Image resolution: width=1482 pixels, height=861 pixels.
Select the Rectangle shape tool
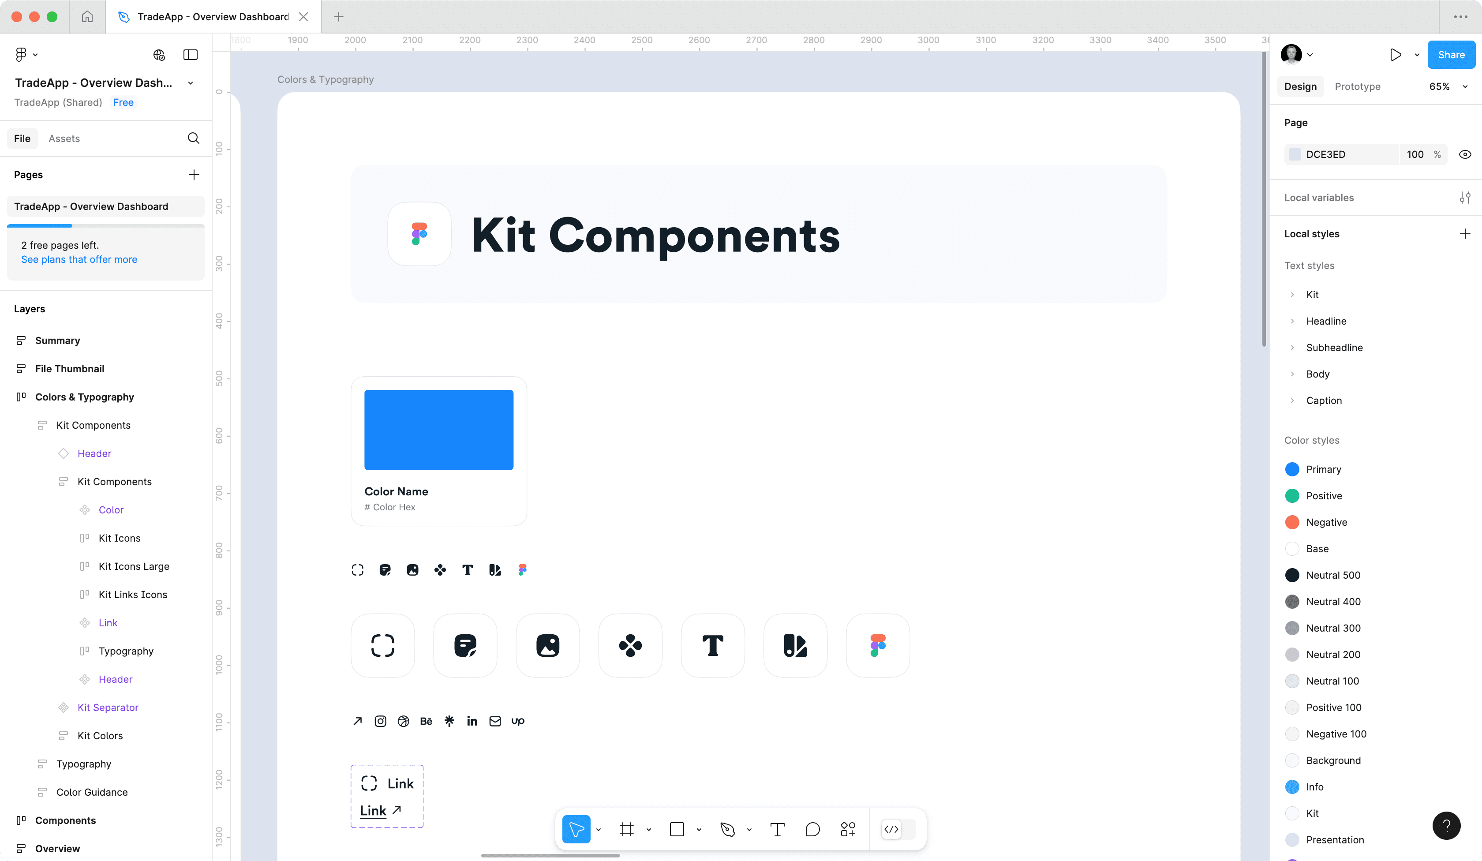tap(677, 829)
